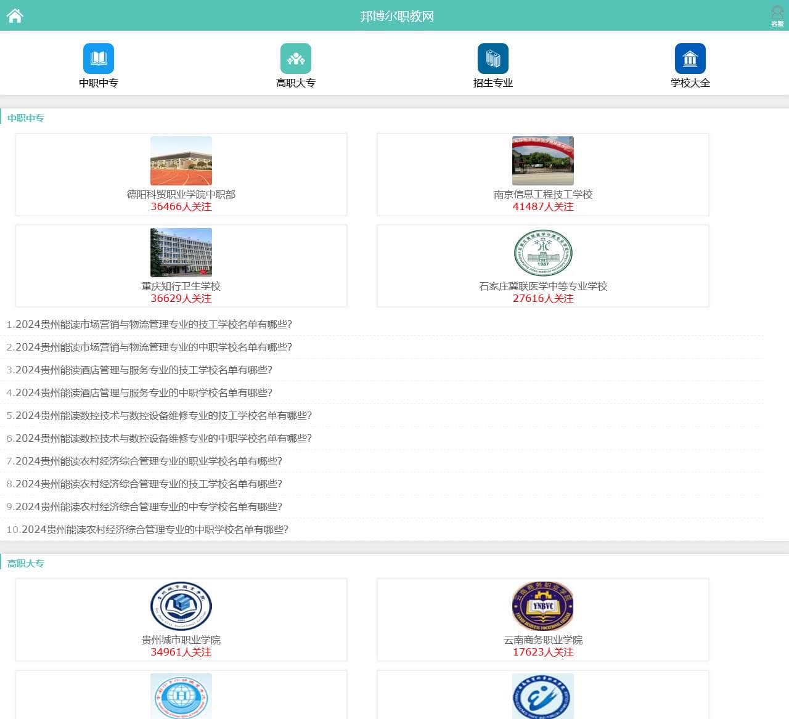Open article 1 on 市场营销与物流管理 技工学校

(153, 325)
